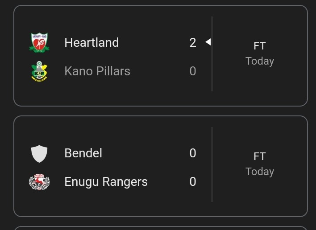Click the Kano Pillars club crest
The image size is (316, 230).
(x=39, y=71)
